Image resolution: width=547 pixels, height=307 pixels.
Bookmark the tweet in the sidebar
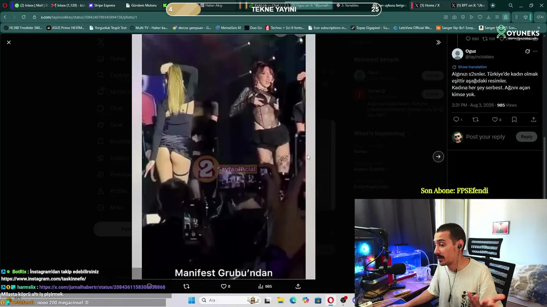(x=514, y=119)
